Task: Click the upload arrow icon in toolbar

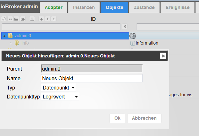Action: (x=47, y=19)
